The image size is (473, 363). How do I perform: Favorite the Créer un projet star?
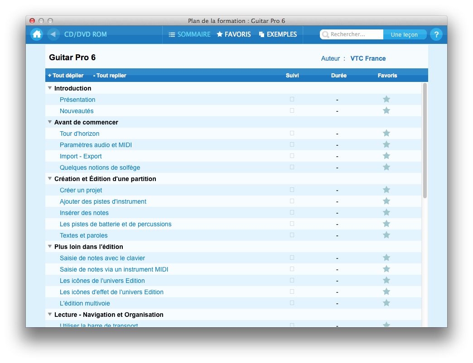pyautogui.click(x=386, y=190)
